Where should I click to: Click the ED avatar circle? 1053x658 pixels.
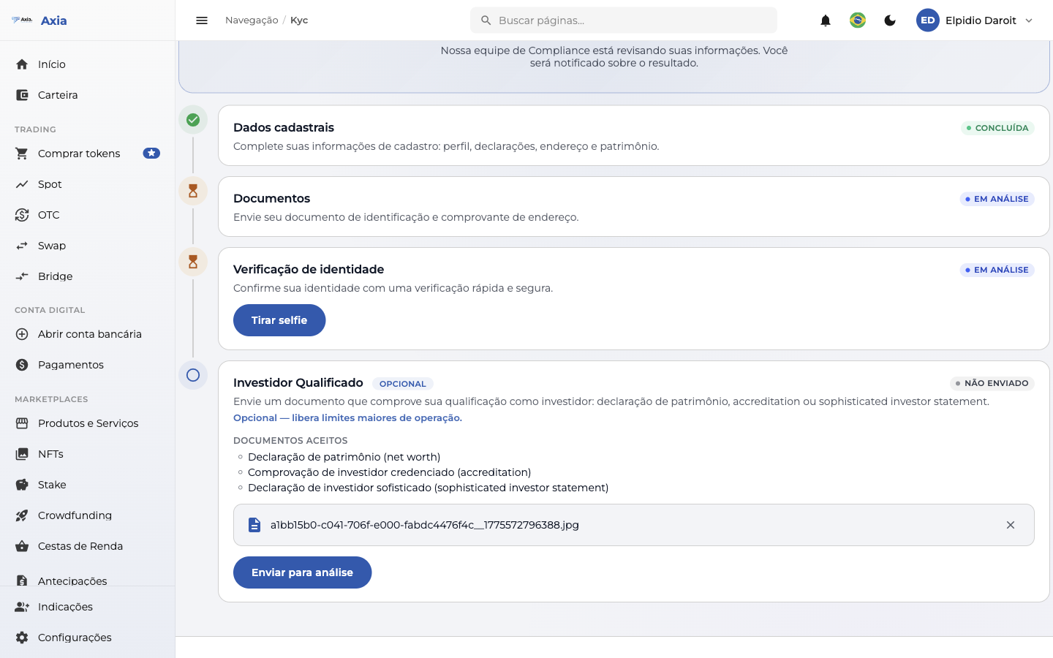tap(928, 20)
